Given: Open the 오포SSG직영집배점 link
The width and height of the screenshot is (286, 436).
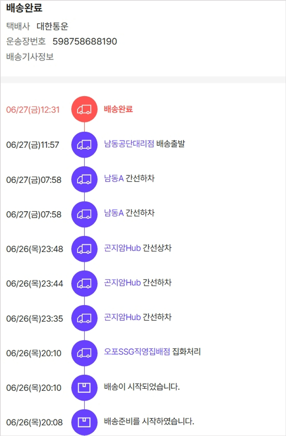Looking at the screenshot, I should [x=137, y=352].
